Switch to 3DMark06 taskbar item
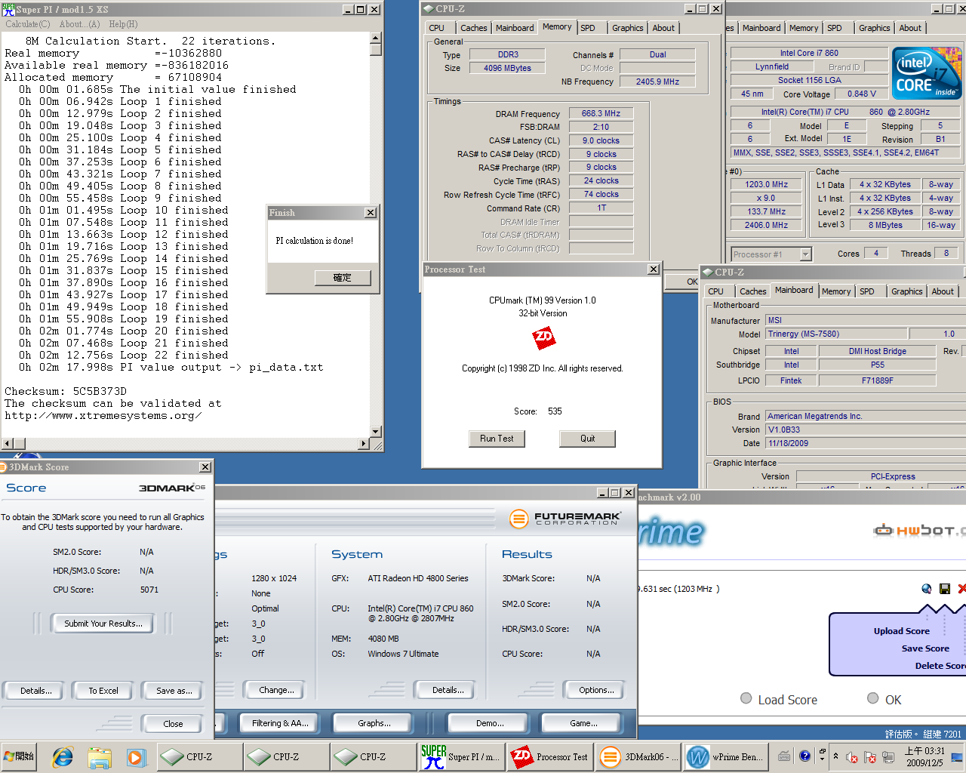Screen dimensions: 966x773 click(x=639, y=756)
